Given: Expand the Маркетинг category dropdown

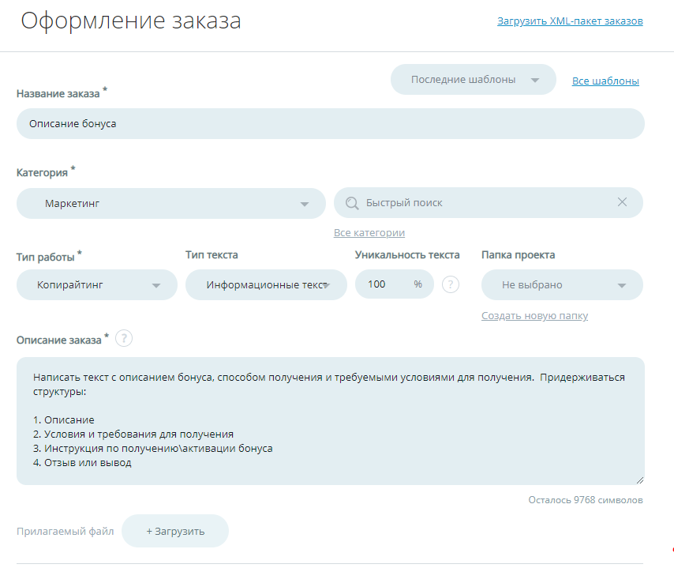Looking at the screenshot, I should coord(171,203).
